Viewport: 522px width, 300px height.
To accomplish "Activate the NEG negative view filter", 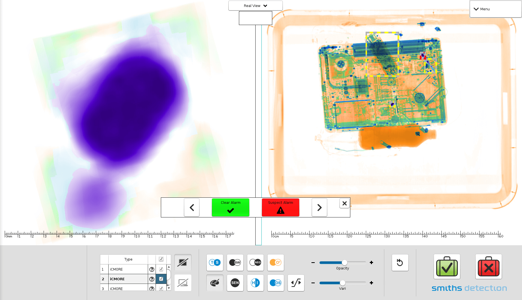I will (255, 262).
